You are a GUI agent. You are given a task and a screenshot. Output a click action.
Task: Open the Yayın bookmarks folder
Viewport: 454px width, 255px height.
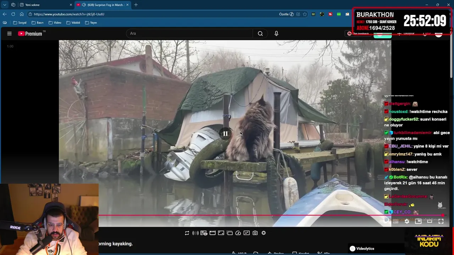[91, 23]
